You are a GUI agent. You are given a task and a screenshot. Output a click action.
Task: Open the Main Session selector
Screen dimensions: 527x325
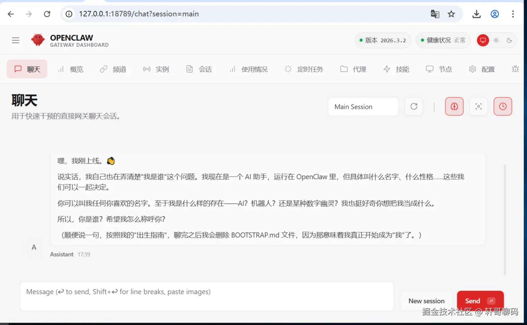click(x=363, y=107)
